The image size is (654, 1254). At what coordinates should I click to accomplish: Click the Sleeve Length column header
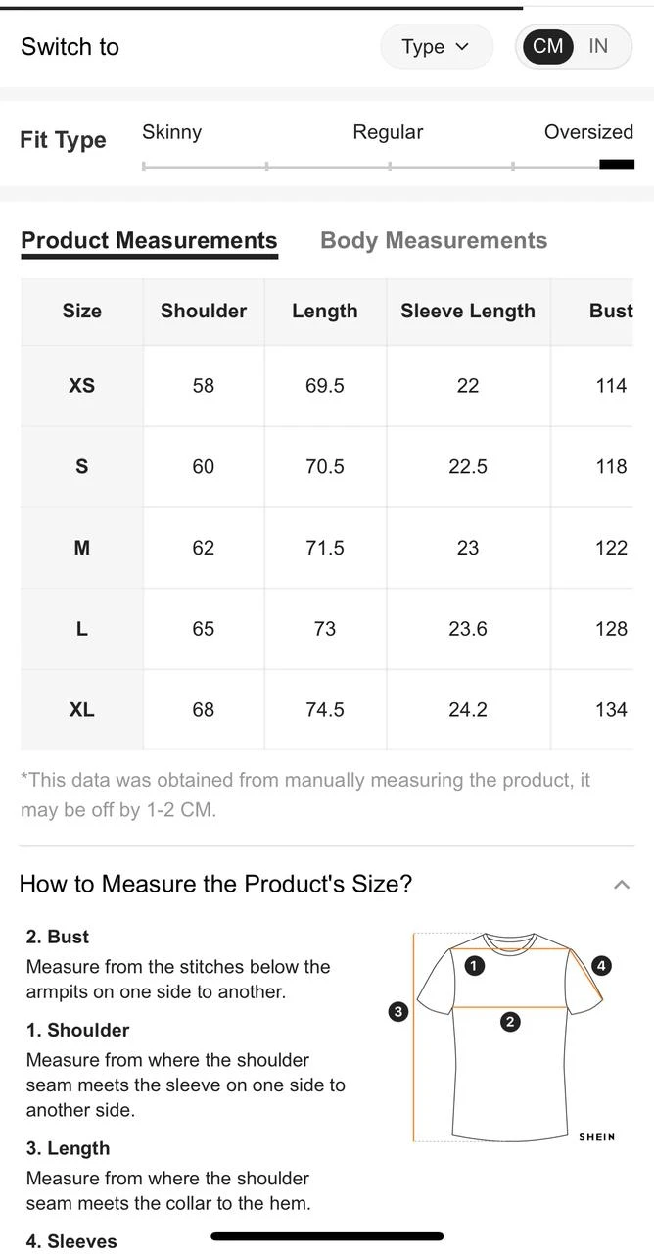point(468,312)
